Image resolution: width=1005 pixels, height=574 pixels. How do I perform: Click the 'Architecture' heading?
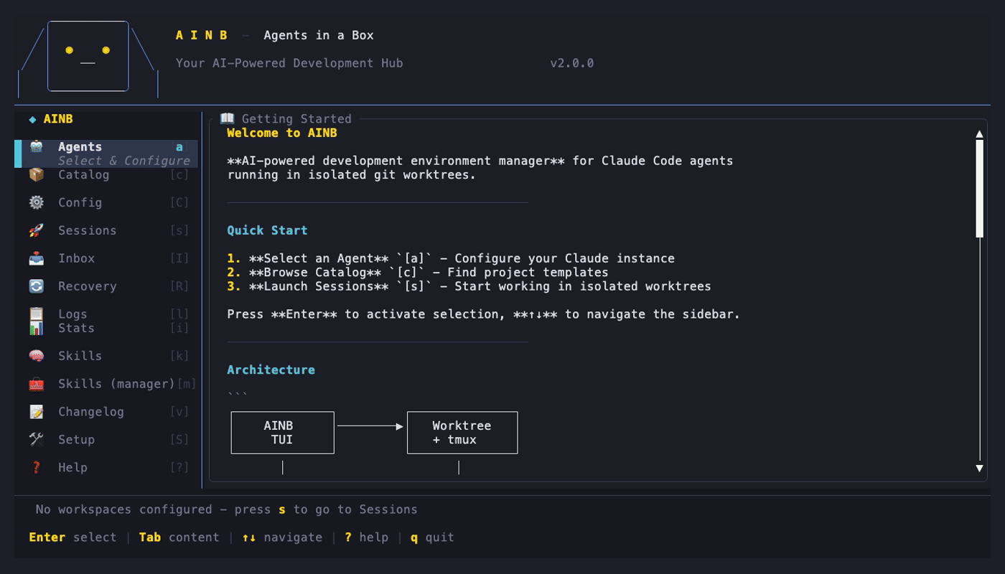[271, 370]
